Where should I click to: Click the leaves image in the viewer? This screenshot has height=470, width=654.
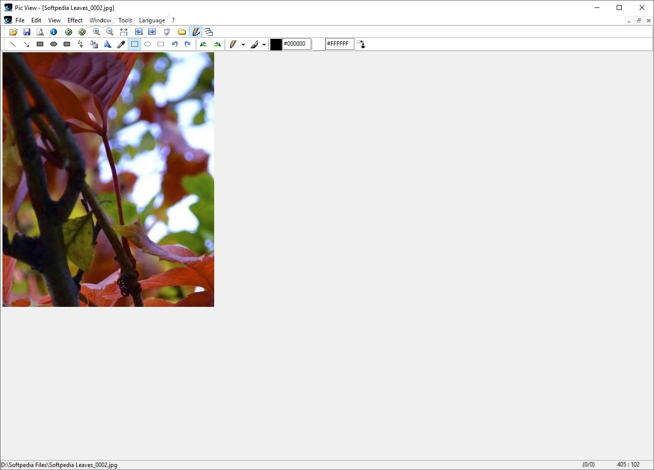coord(108,180)
